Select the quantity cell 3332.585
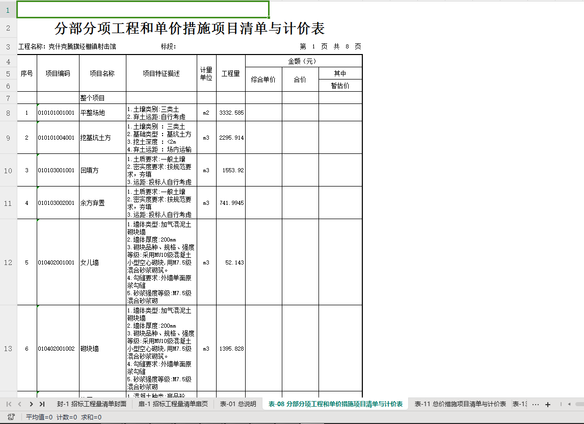The height and width of the screenshot is (424, 584). pyautogui.click(x=231, y=113)
